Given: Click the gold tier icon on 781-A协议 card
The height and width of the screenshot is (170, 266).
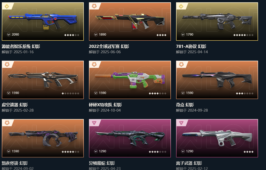Looking at the screenshot, I should click(181, 6).
